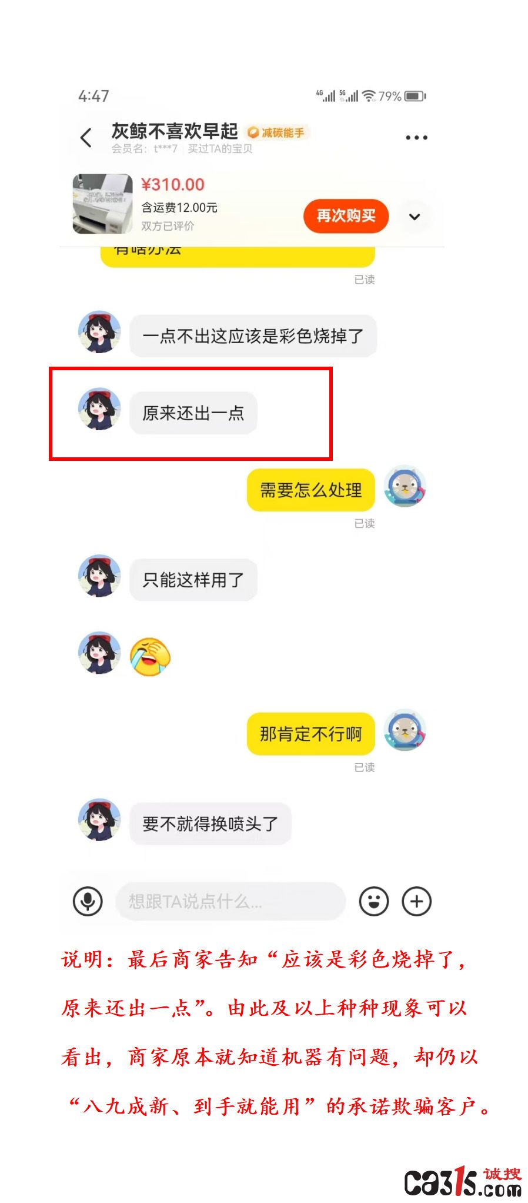
Task: Tap the back arrow in chat header
Action: click(x=86, y=138)
